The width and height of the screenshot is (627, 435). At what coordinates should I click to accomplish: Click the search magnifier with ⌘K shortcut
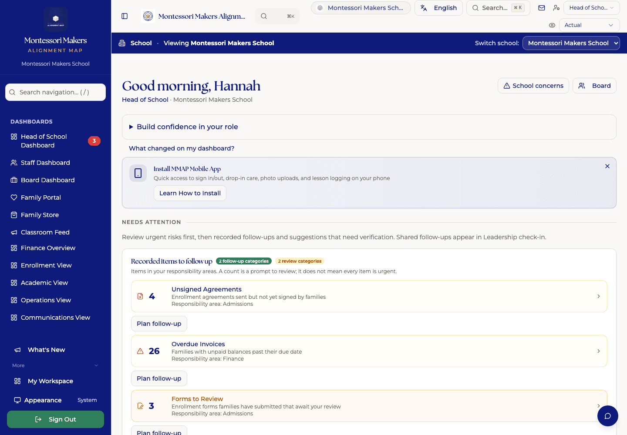pos(277,16)
